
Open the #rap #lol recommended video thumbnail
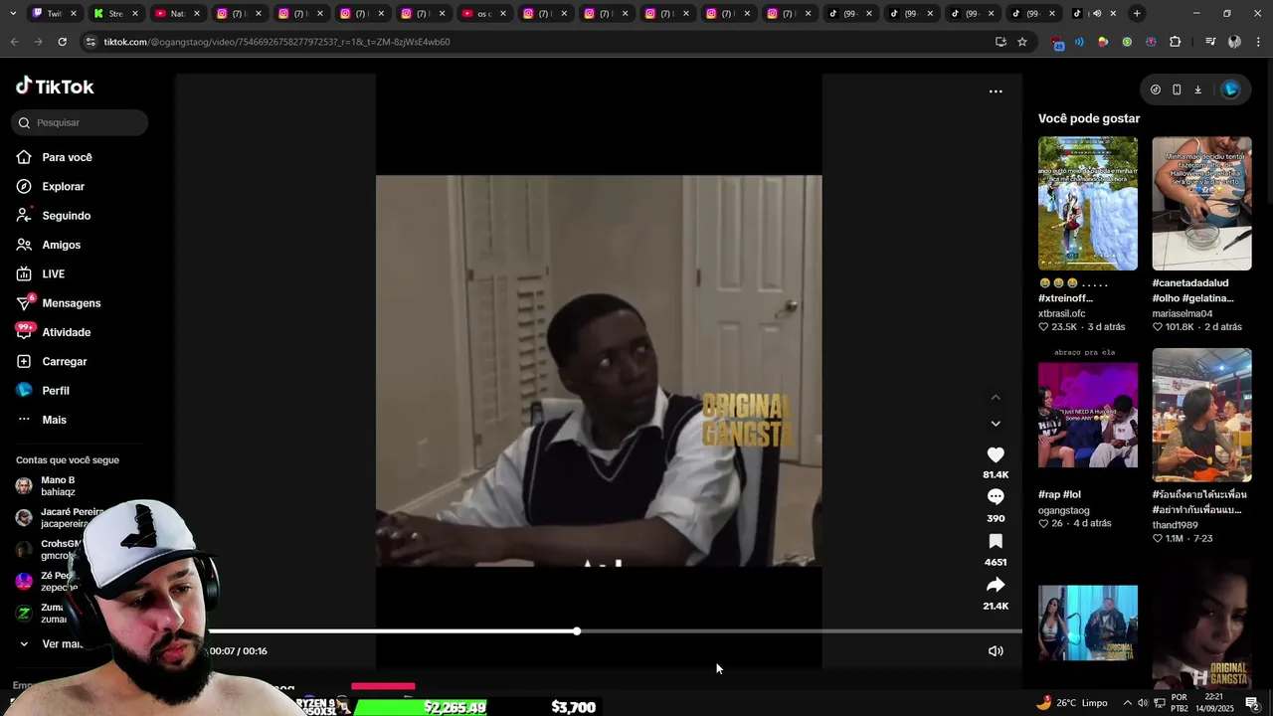tap(1088, 415)
